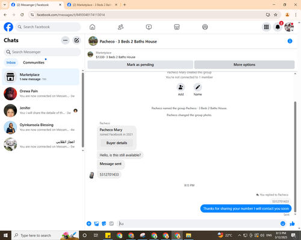Image resolution: width=301 pixels, height=240 pixels.
Task: Add member with the Add icon
Action: (181, 87)
